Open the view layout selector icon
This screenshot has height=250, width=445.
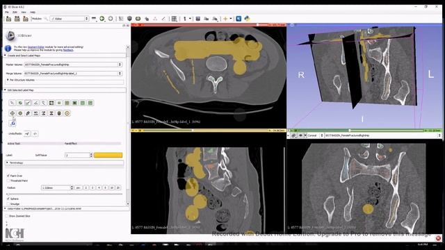pyautogui.click(x=175, y=19)
